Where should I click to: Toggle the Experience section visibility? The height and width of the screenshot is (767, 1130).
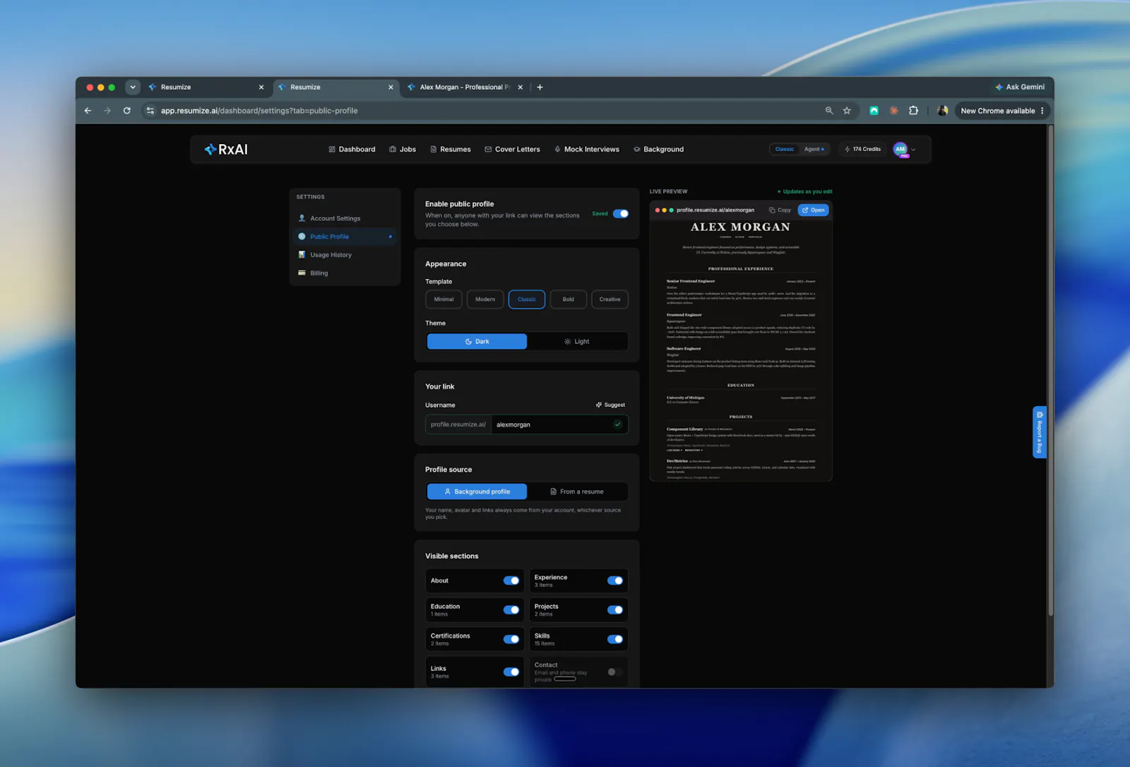pyautogui.click(x=615, y=581)
